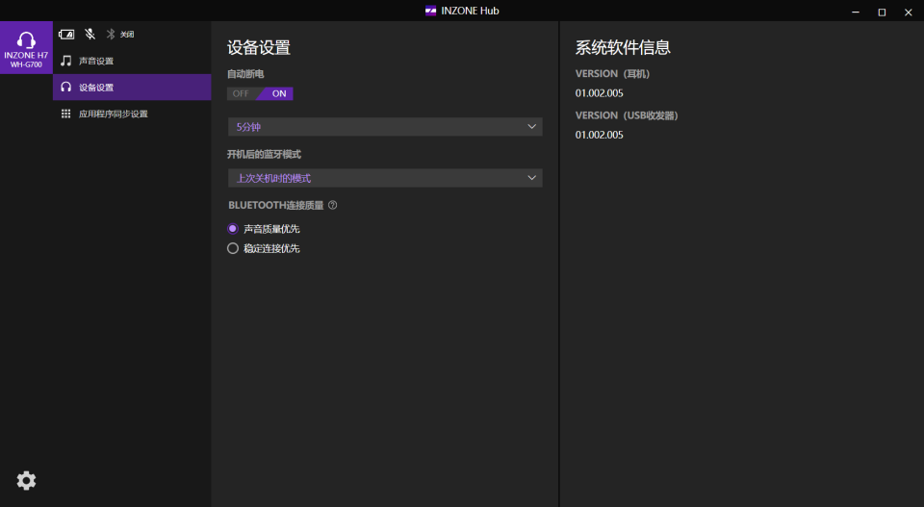Close the INZONE Hub window
Screen dimensions: 924x507
coord(908,12)
